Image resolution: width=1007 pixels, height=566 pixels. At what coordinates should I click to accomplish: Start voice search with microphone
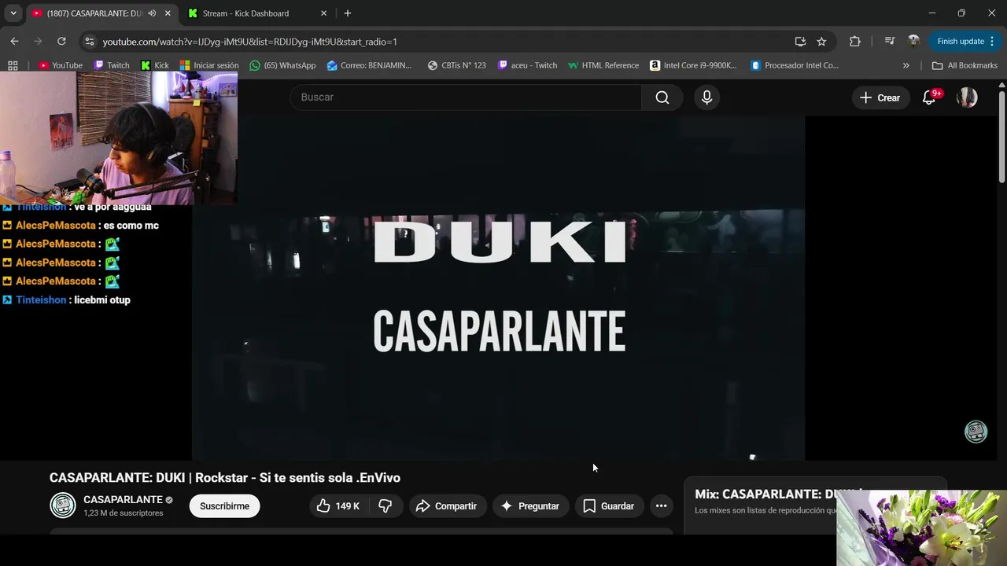(706, 97)
